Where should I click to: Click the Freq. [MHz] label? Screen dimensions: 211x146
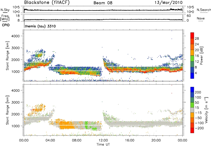pyautogui.click(x=5, y=18)
